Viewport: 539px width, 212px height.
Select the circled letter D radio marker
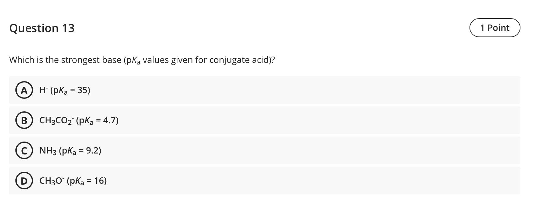(x=24, y=181)
